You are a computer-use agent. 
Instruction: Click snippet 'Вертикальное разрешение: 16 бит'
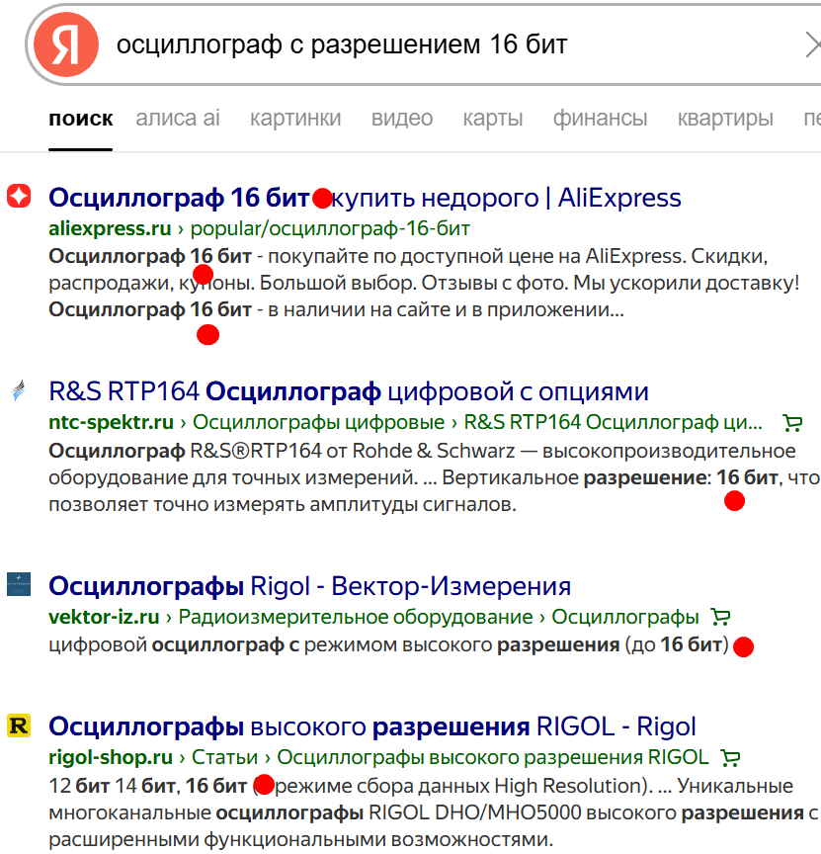click(x=610, y=478)
